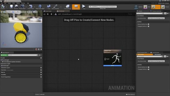
Task: Click the Browse magnifier icon
Action: [16, 7]
